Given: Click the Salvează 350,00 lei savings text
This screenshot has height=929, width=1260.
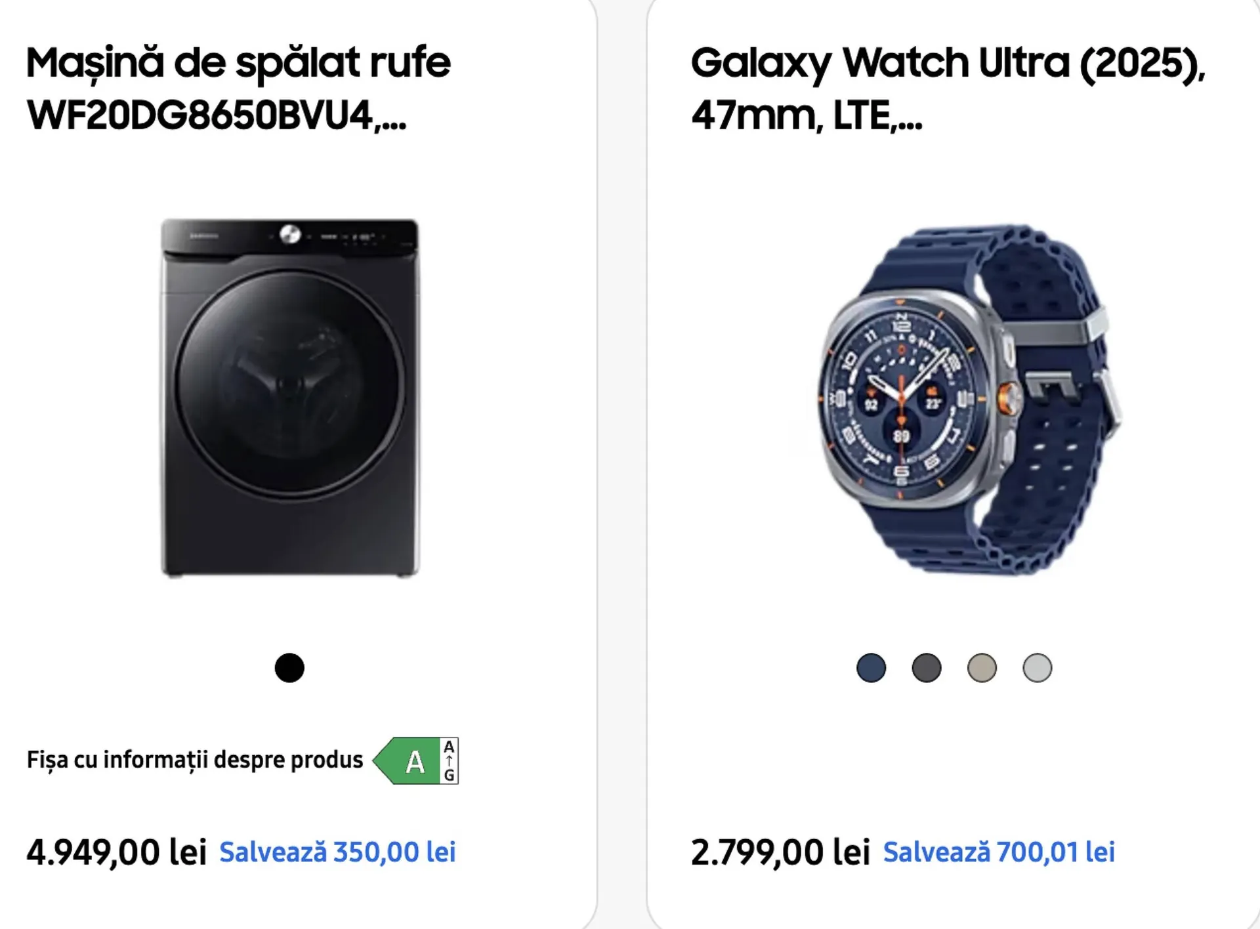Looking at the screenshot, I should point(337,852).
